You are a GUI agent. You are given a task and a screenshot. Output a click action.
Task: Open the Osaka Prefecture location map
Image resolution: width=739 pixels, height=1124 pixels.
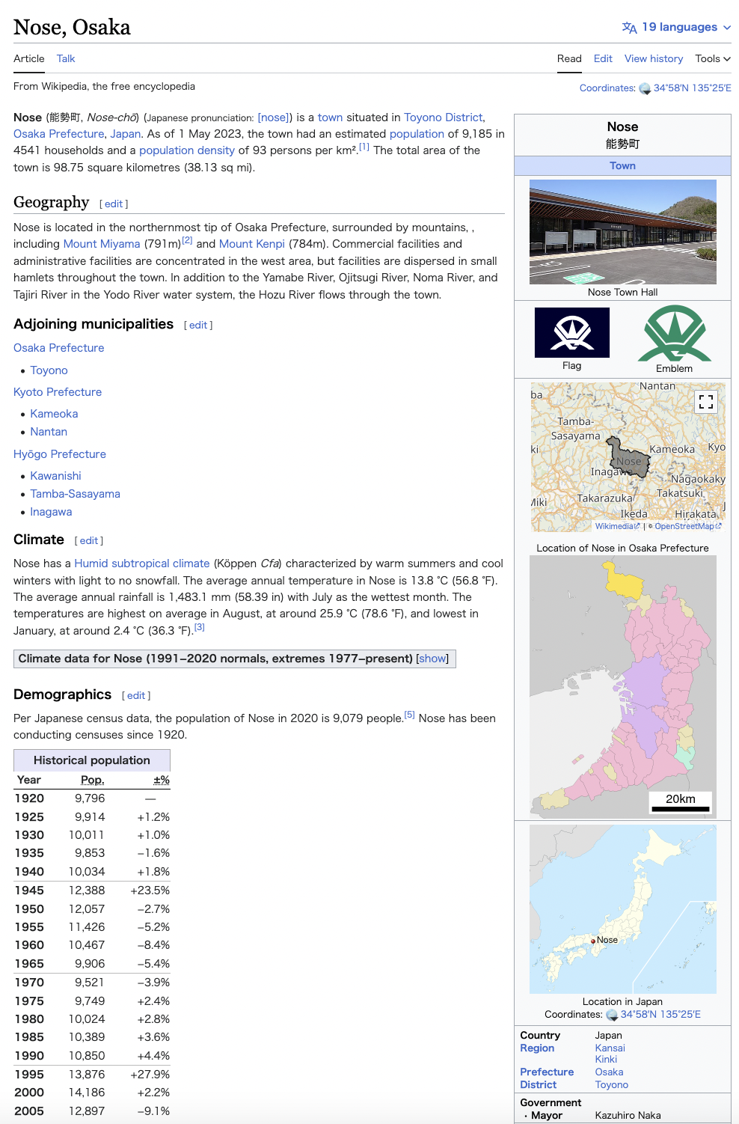[623, 687]
